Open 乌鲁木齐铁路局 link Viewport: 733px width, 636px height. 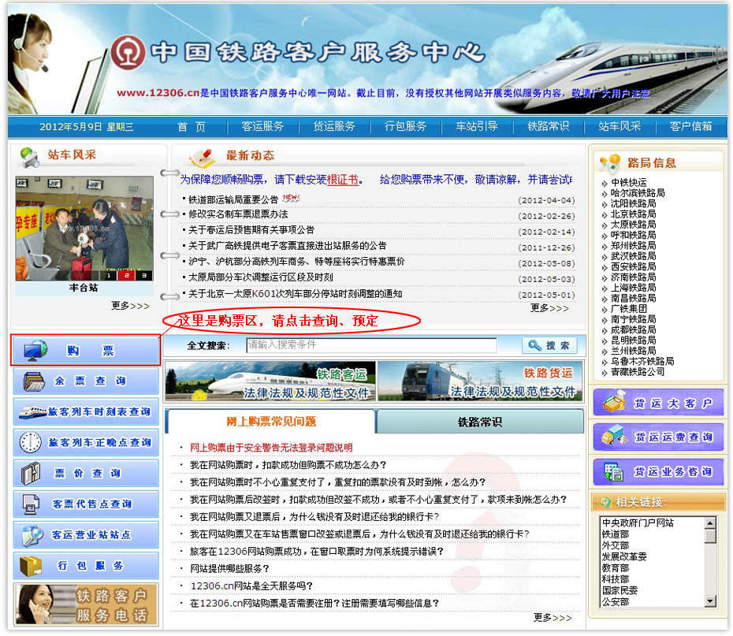pyautogui.click(x=642, y=361)
